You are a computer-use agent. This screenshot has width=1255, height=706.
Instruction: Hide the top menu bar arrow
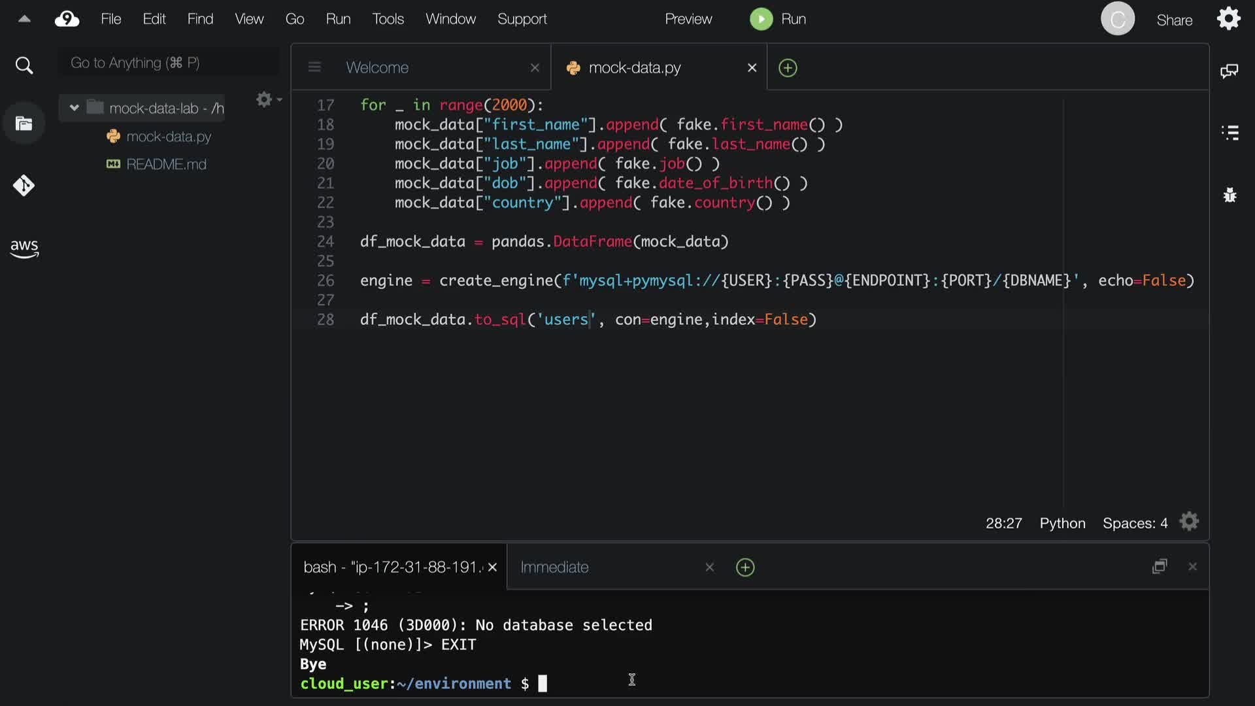click(x=24, y=19)
